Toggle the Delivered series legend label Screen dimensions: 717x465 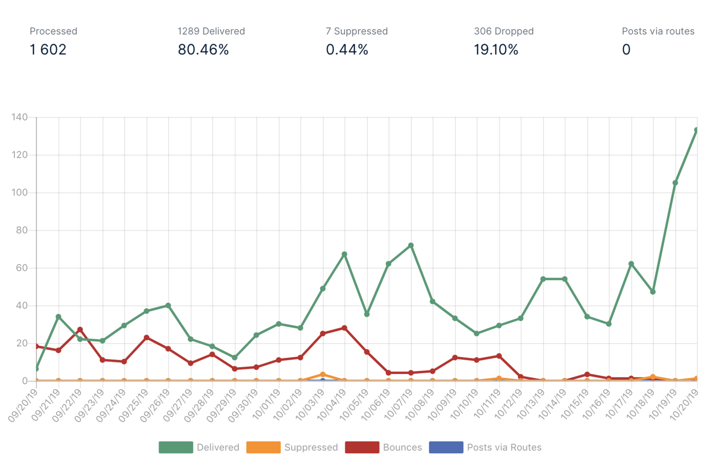[218, 447]
